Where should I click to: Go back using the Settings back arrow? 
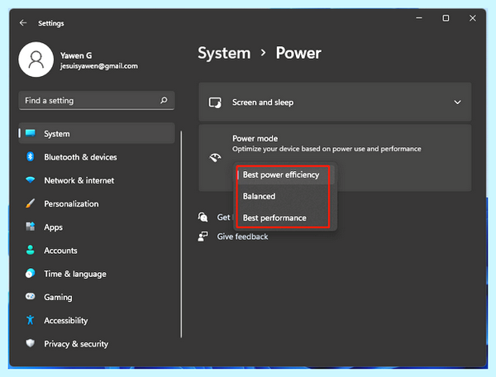pyautogui.click(x=23, y=23)
